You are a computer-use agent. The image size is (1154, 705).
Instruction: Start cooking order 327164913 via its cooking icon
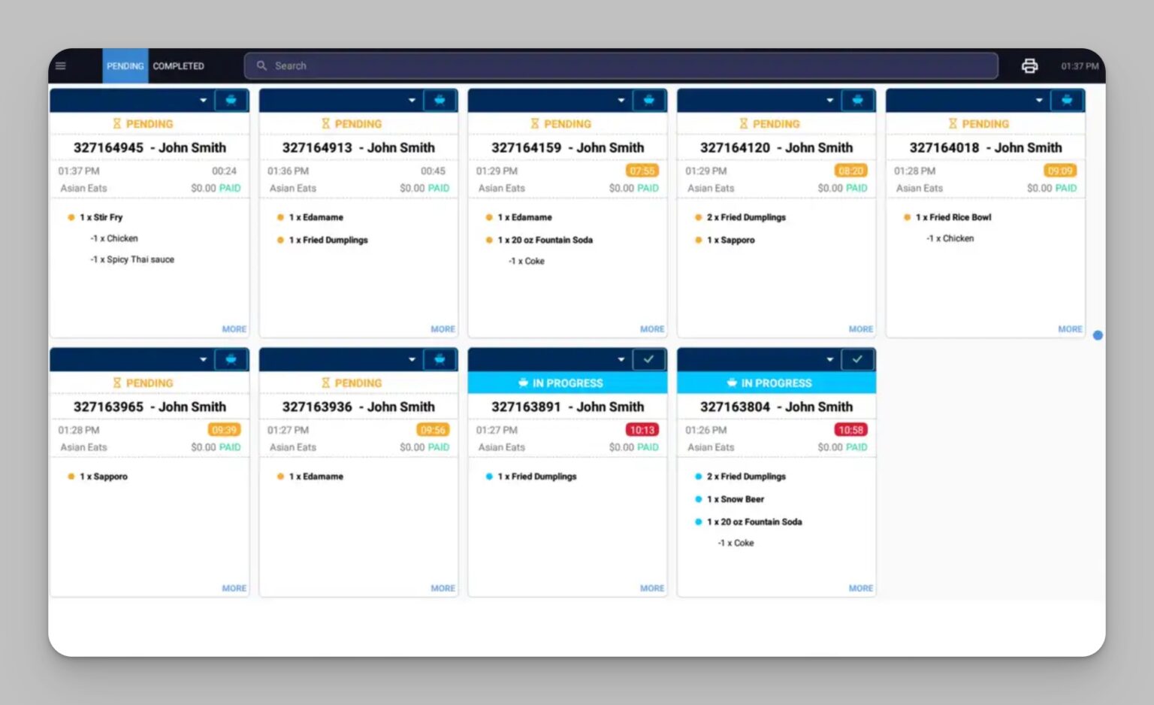(440, 99)
